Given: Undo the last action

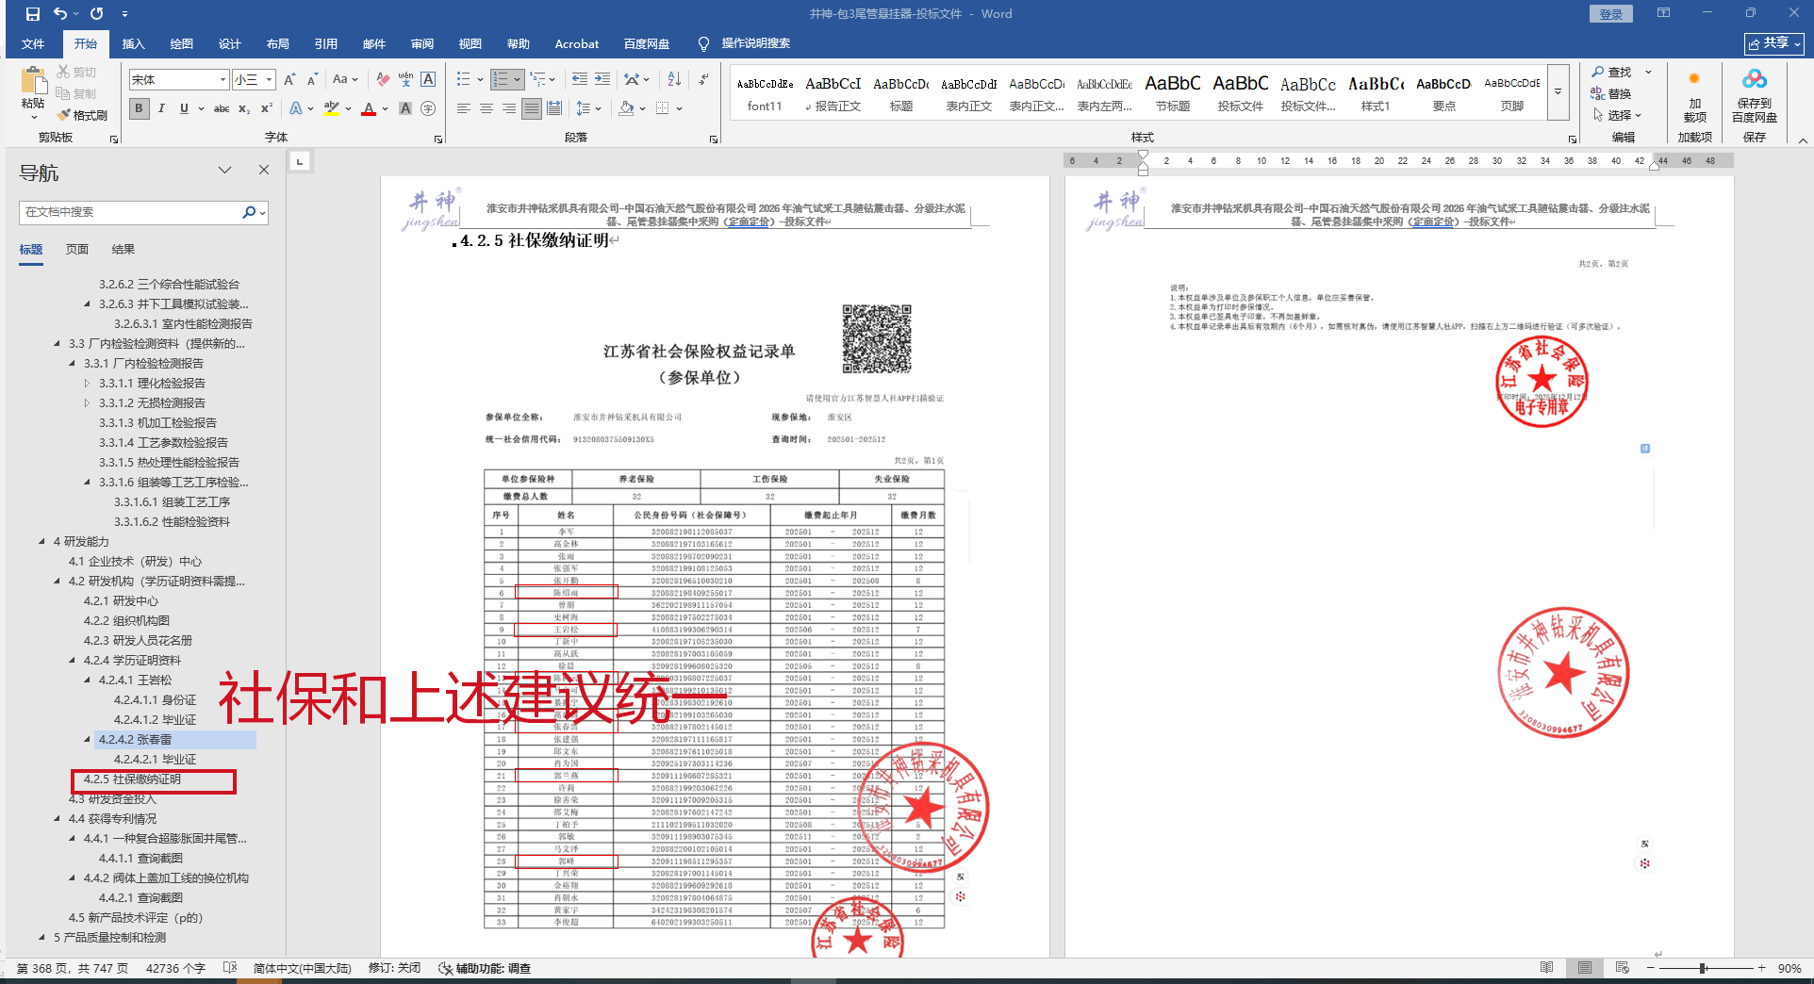Looking at the screenshot, I should (x=60, y=14).
